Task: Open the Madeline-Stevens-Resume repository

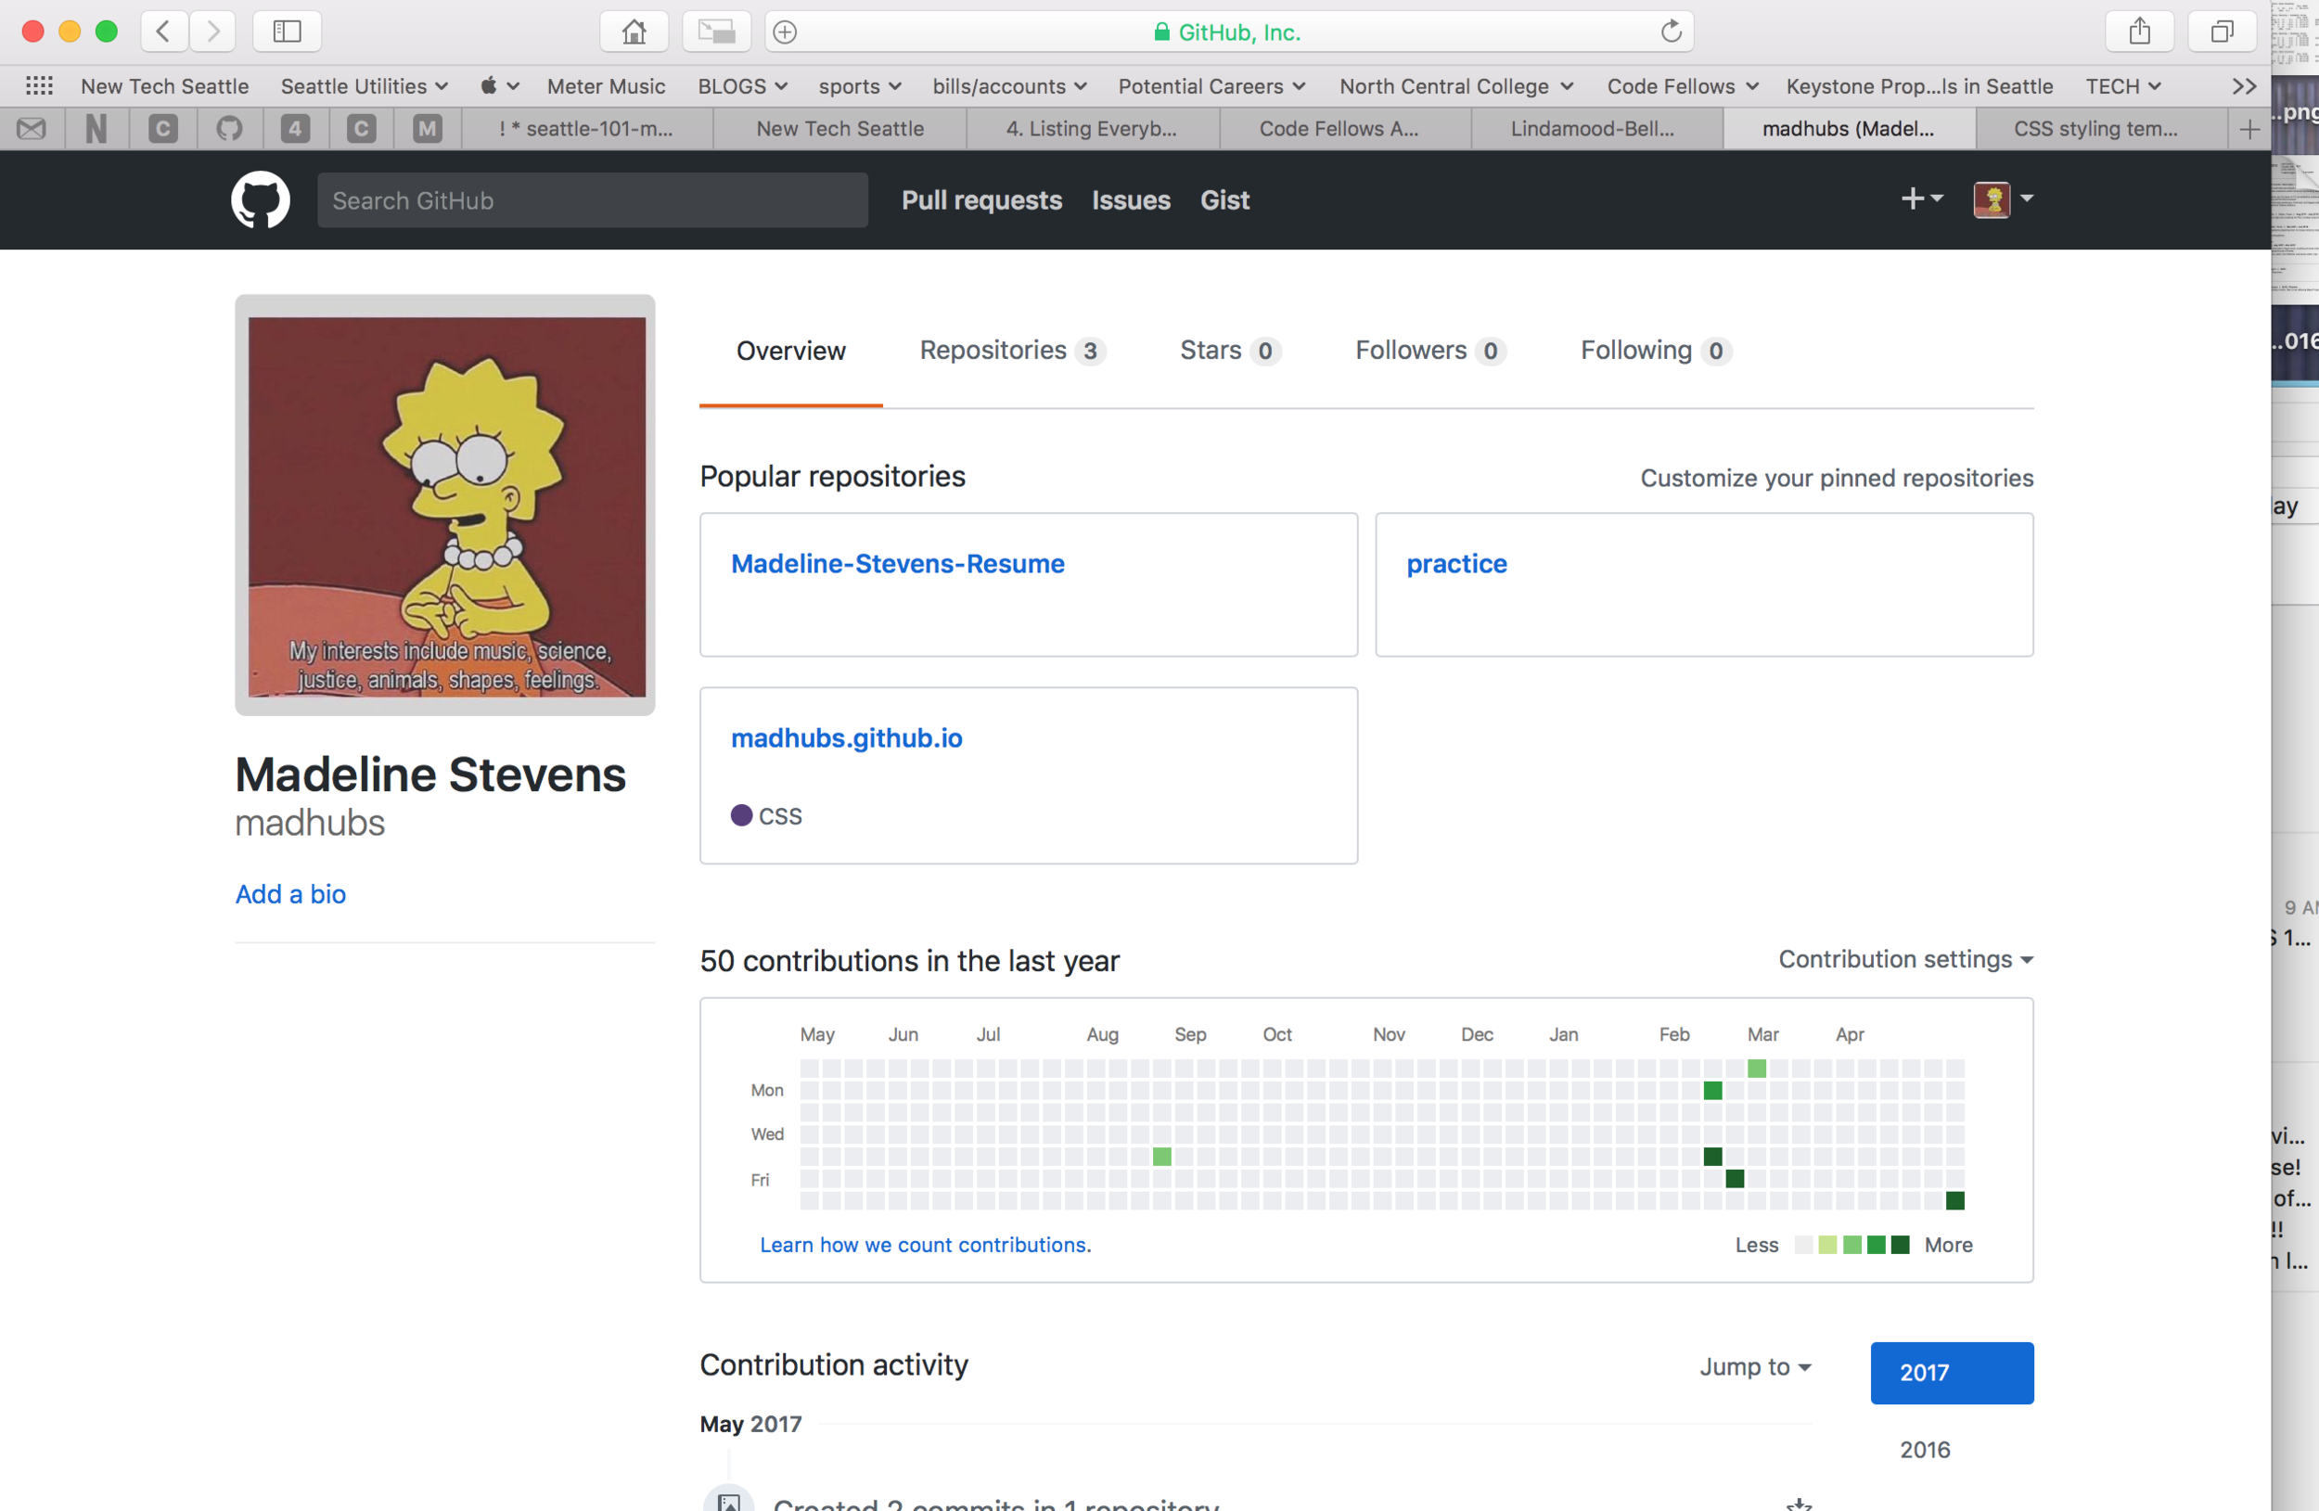Action: point(897,563)
